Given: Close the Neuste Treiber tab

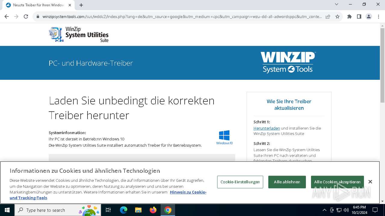Looking at the screenshot, I should point(70,5).
